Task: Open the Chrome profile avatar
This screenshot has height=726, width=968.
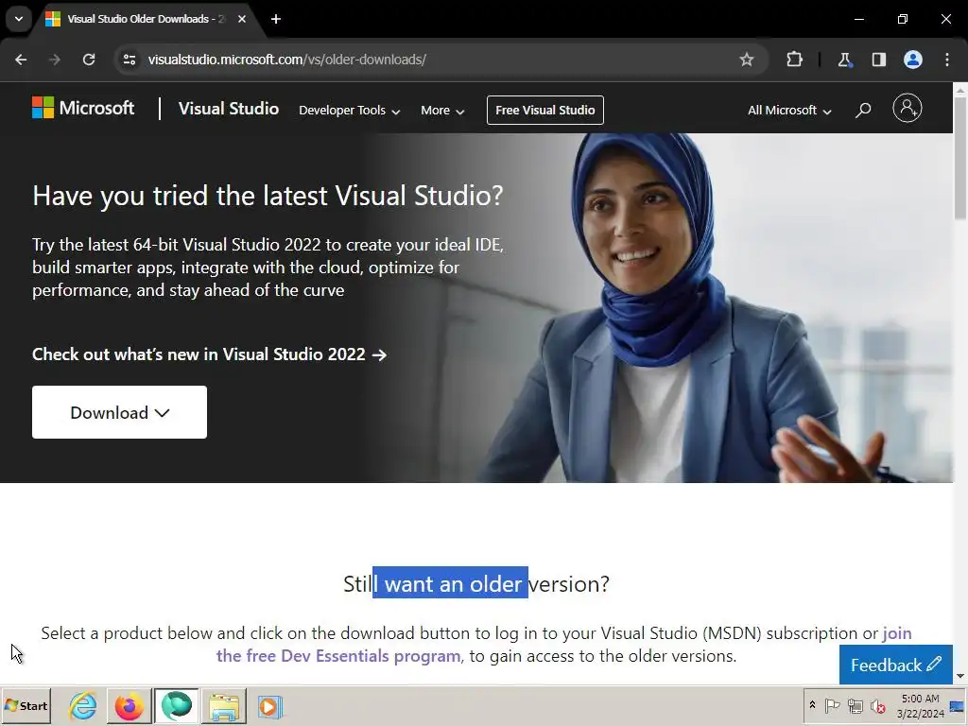Action: click(913, 60)
